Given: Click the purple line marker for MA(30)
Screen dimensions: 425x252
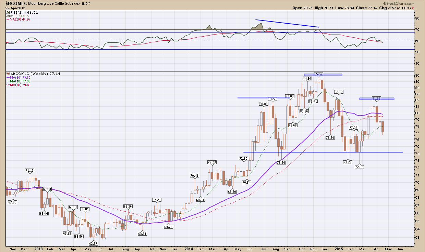Looking at the screenshot, I should click(8, 78).
